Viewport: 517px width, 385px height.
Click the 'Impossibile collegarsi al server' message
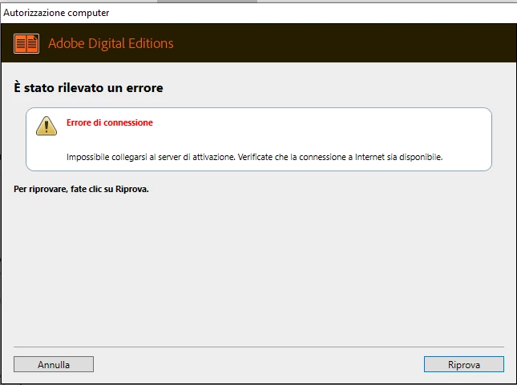coord(254,157)
